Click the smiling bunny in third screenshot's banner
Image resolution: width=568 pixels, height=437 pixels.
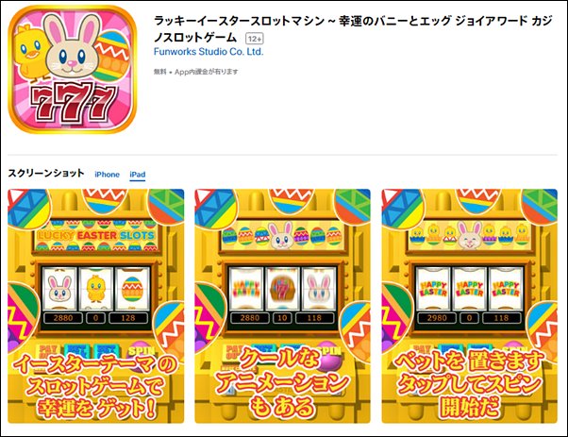pos(468,236)
